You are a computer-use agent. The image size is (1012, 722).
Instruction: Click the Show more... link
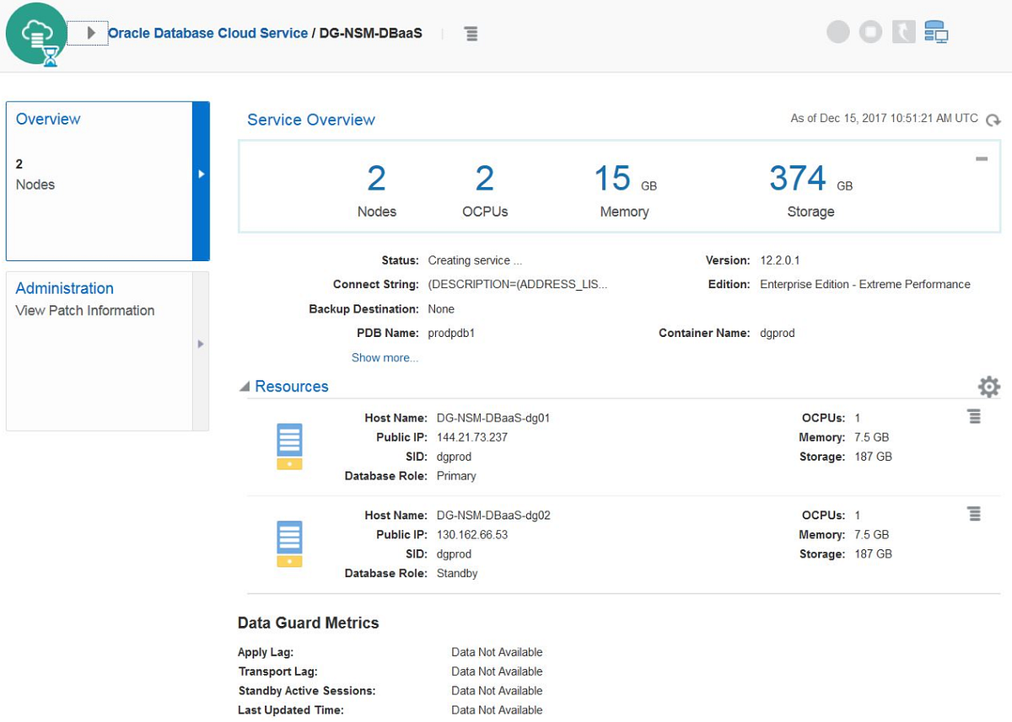coord(385,358)
